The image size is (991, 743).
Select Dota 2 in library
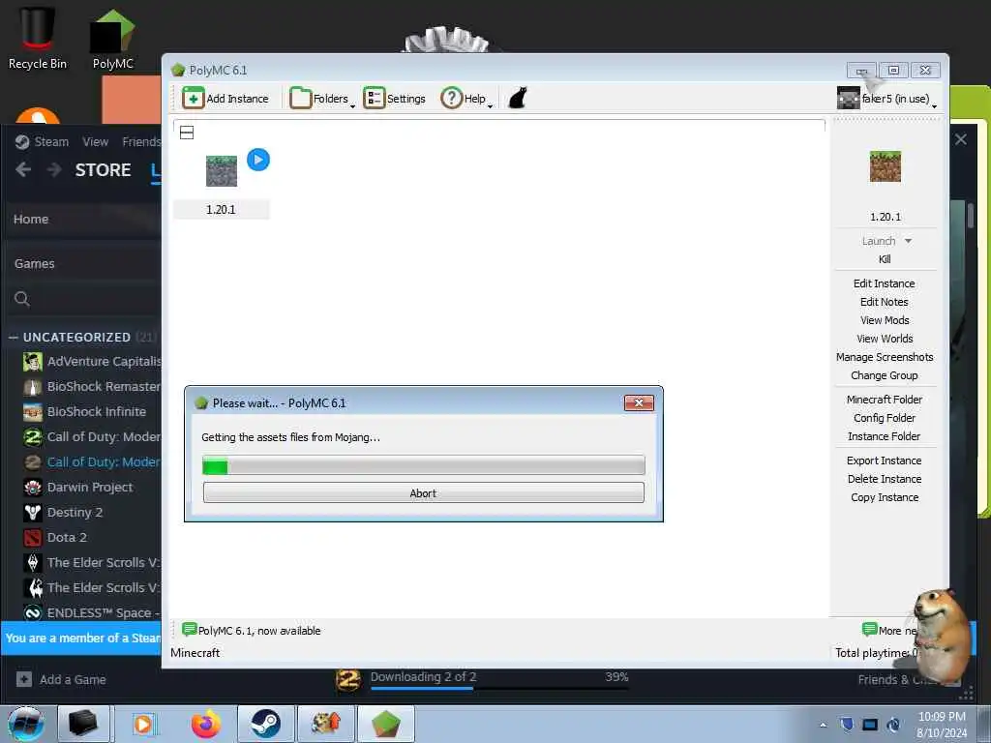[x=55, y=538]
